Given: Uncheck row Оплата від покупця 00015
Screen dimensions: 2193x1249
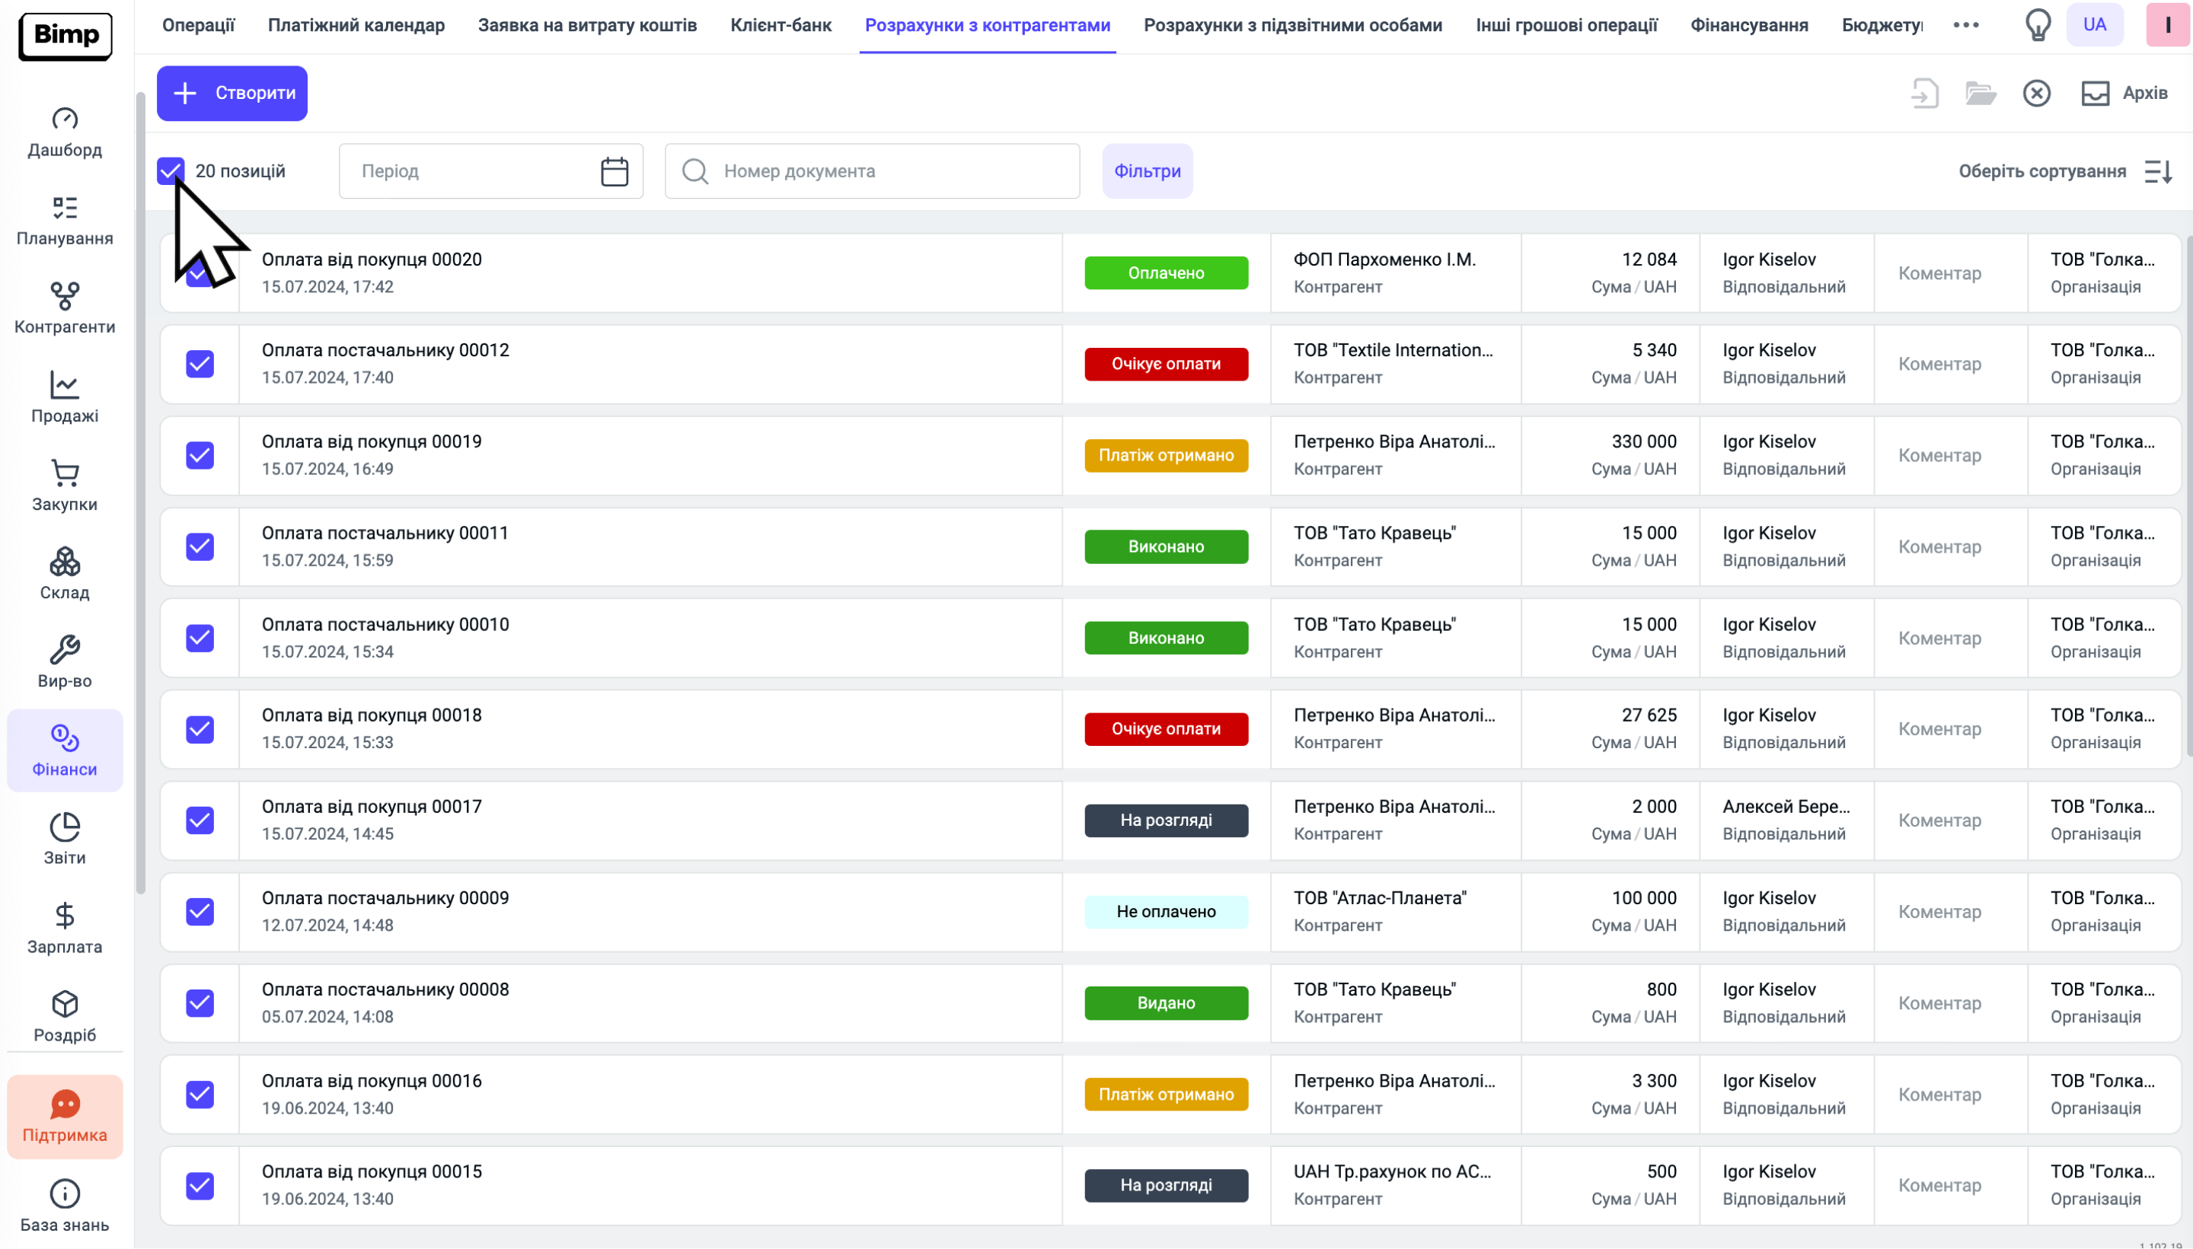Looking at the screenshot, I should click(x=200, y=1186).
